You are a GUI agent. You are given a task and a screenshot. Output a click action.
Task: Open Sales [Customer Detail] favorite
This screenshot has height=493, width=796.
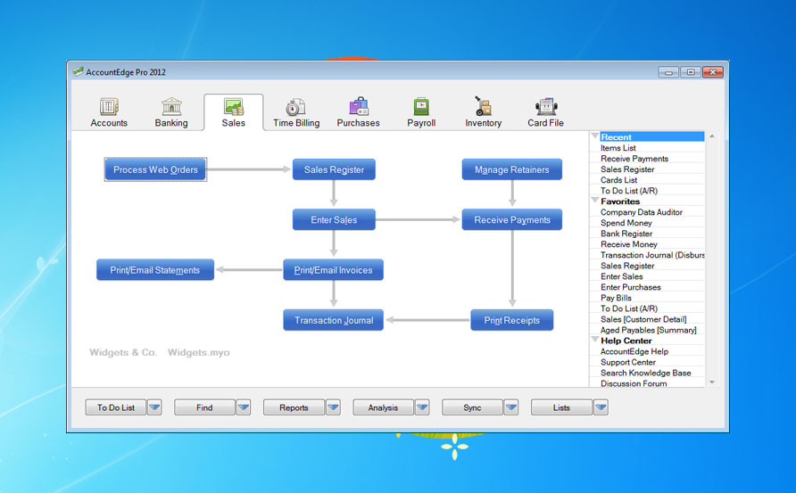coord(643,319)
